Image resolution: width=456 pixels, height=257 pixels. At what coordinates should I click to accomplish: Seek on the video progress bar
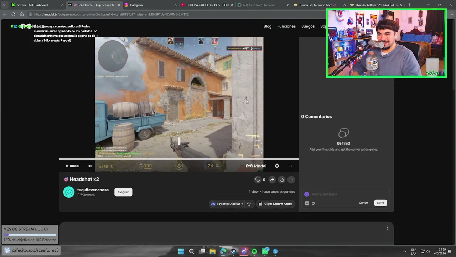[179, 159]
